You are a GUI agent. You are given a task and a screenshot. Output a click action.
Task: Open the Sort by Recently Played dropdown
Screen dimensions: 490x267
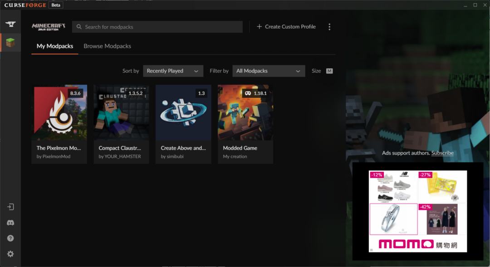coord(173,71)
